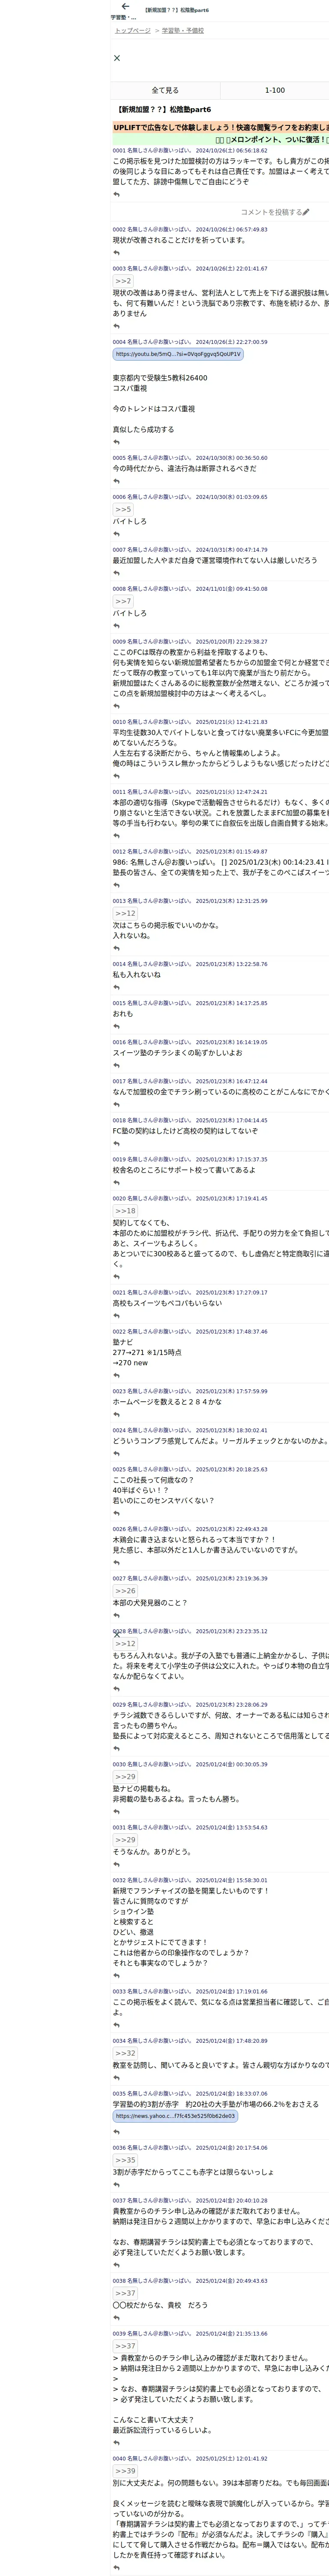Viewport: 329px width, 2576px height.
Task: Follow the >>18 anchor in post 0020
Action: click(126, 1211)
